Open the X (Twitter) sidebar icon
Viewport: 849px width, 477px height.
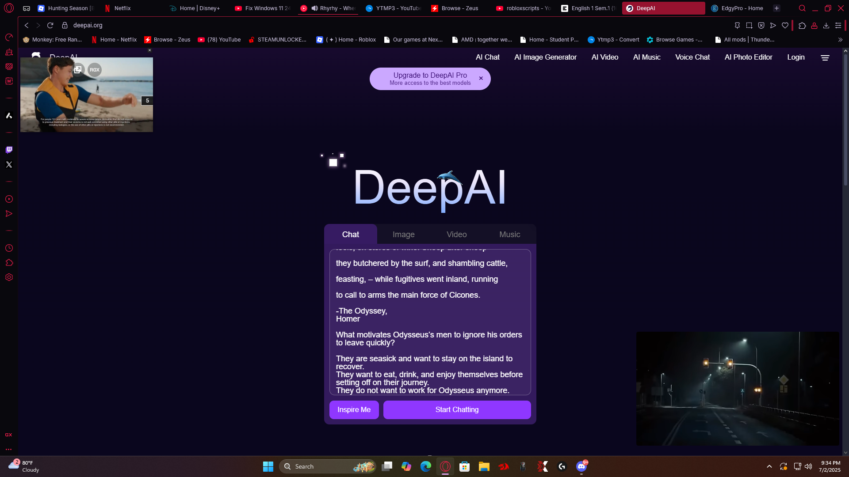9,164
